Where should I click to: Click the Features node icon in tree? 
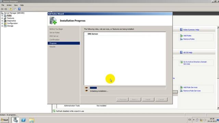(x=5, y=18)
